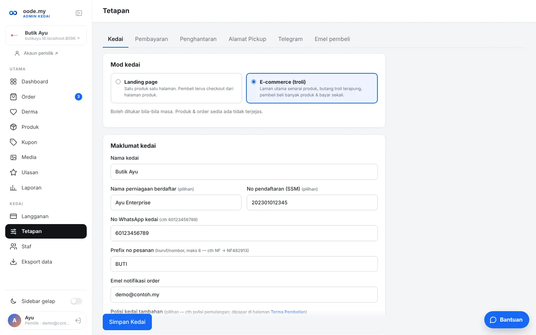
Task: Switch to the Telegram tab
Action: 290,39
